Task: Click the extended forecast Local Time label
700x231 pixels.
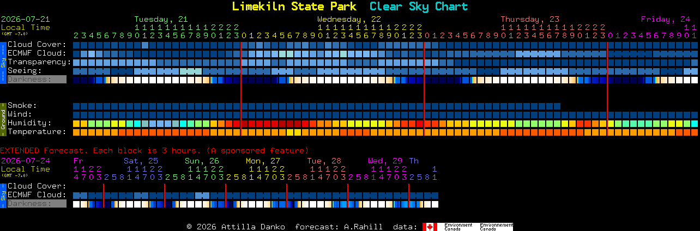Action: pyautogui.click(x=26, y=169)
